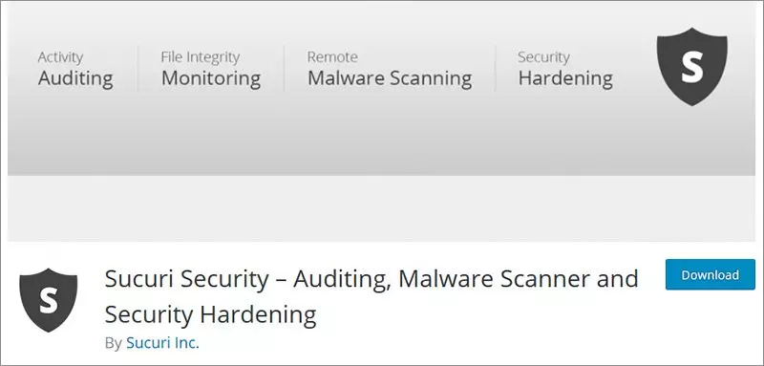Click the divider between Auditing and Monitoring
The width and height of the screenshot is (764, 366).
click(x=138, y=69)
